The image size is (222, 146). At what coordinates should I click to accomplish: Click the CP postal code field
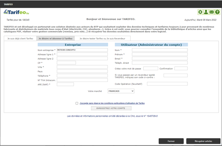[x=66, y=63]
